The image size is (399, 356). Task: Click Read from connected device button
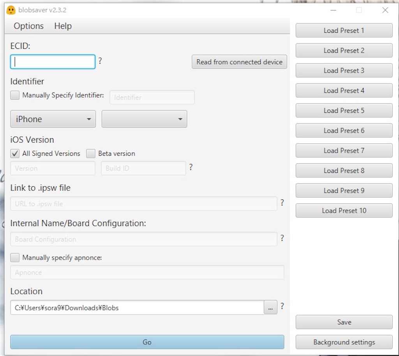[x=239, y=62]
